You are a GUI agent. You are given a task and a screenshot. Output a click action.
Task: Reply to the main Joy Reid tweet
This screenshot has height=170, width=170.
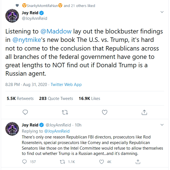click(25, 112)
